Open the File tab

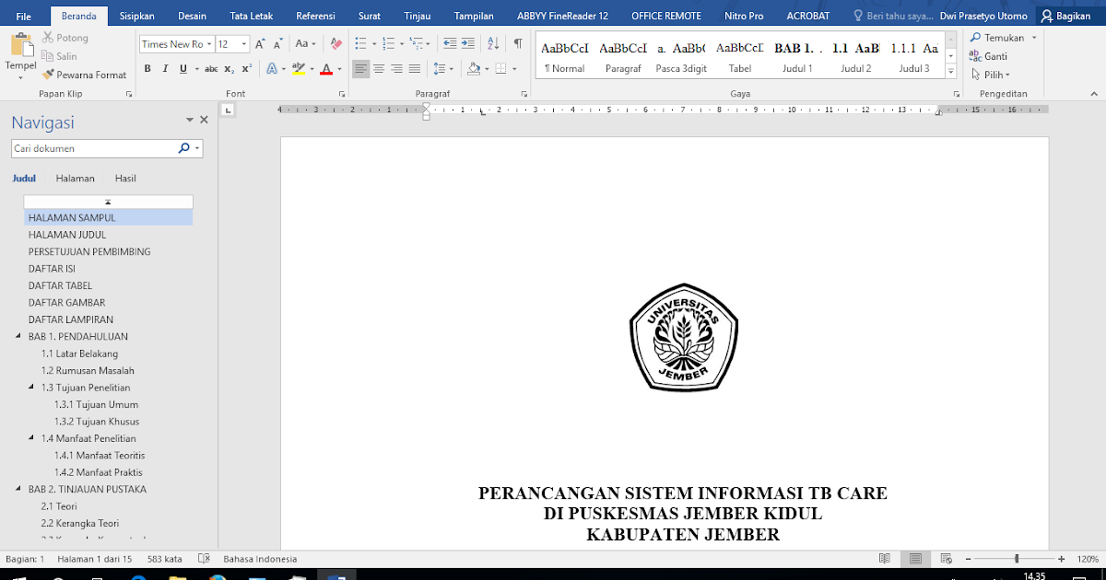click(x=23, y=16)
